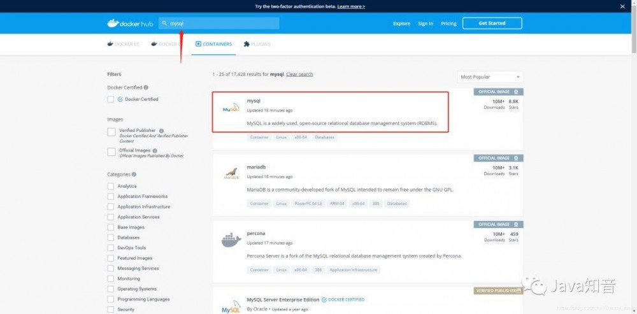Go to Sign In
The image size is (637, 314).
point(426,24)
